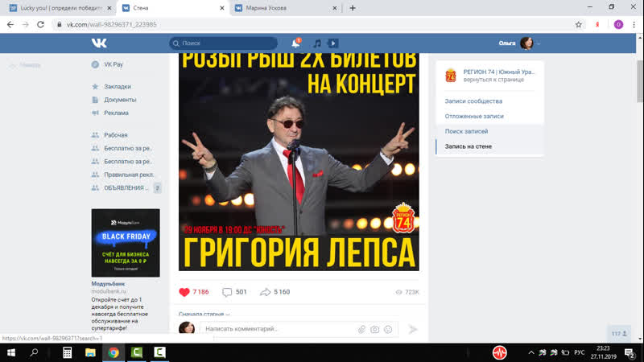Close the Стена browser tab
The width and height of the screenshot is (644, 362).
pos(222,8)
